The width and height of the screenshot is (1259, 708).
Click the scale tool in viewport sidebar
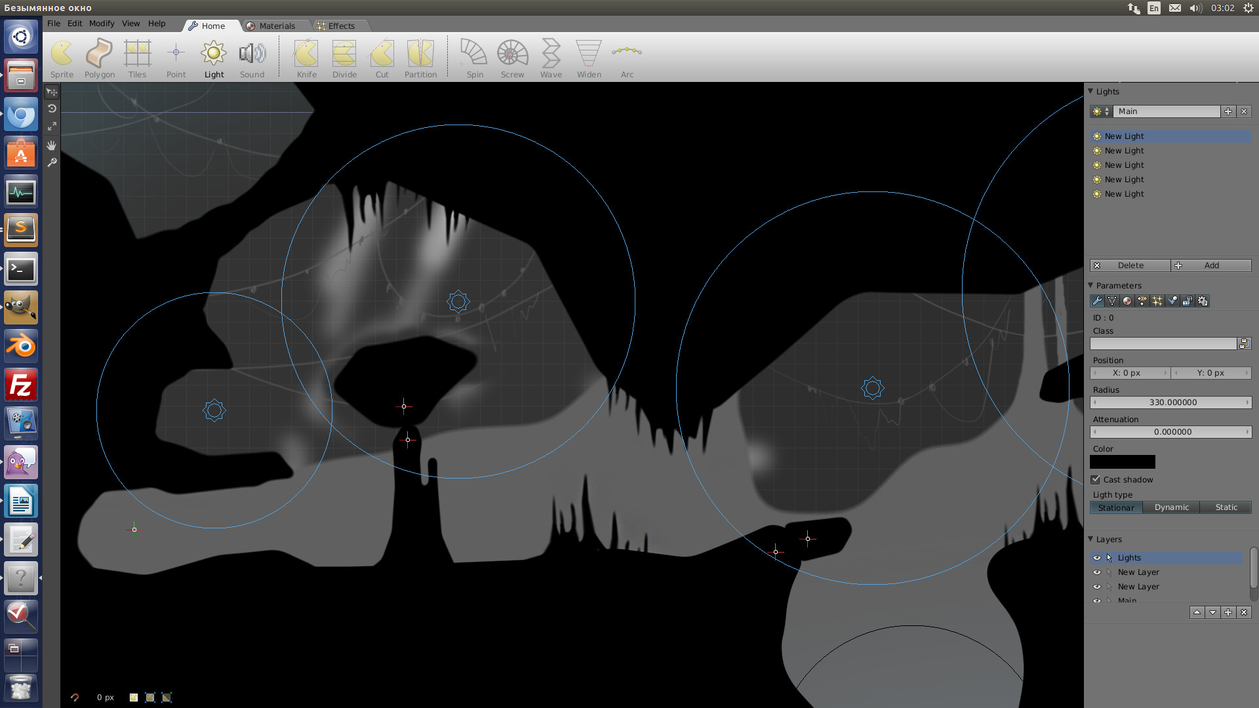(52, 126)
